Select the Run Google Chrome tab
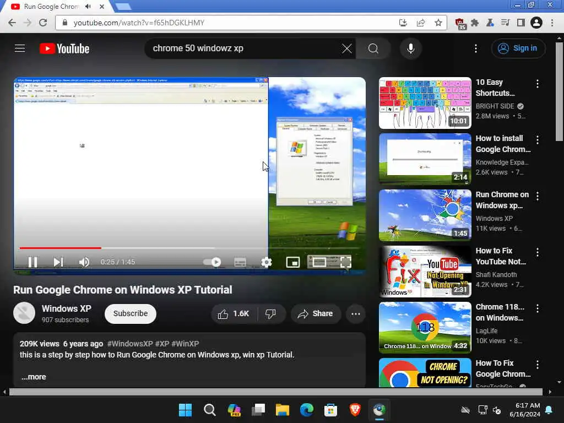This screenshot has height=423, width=564. click(50, 7)
